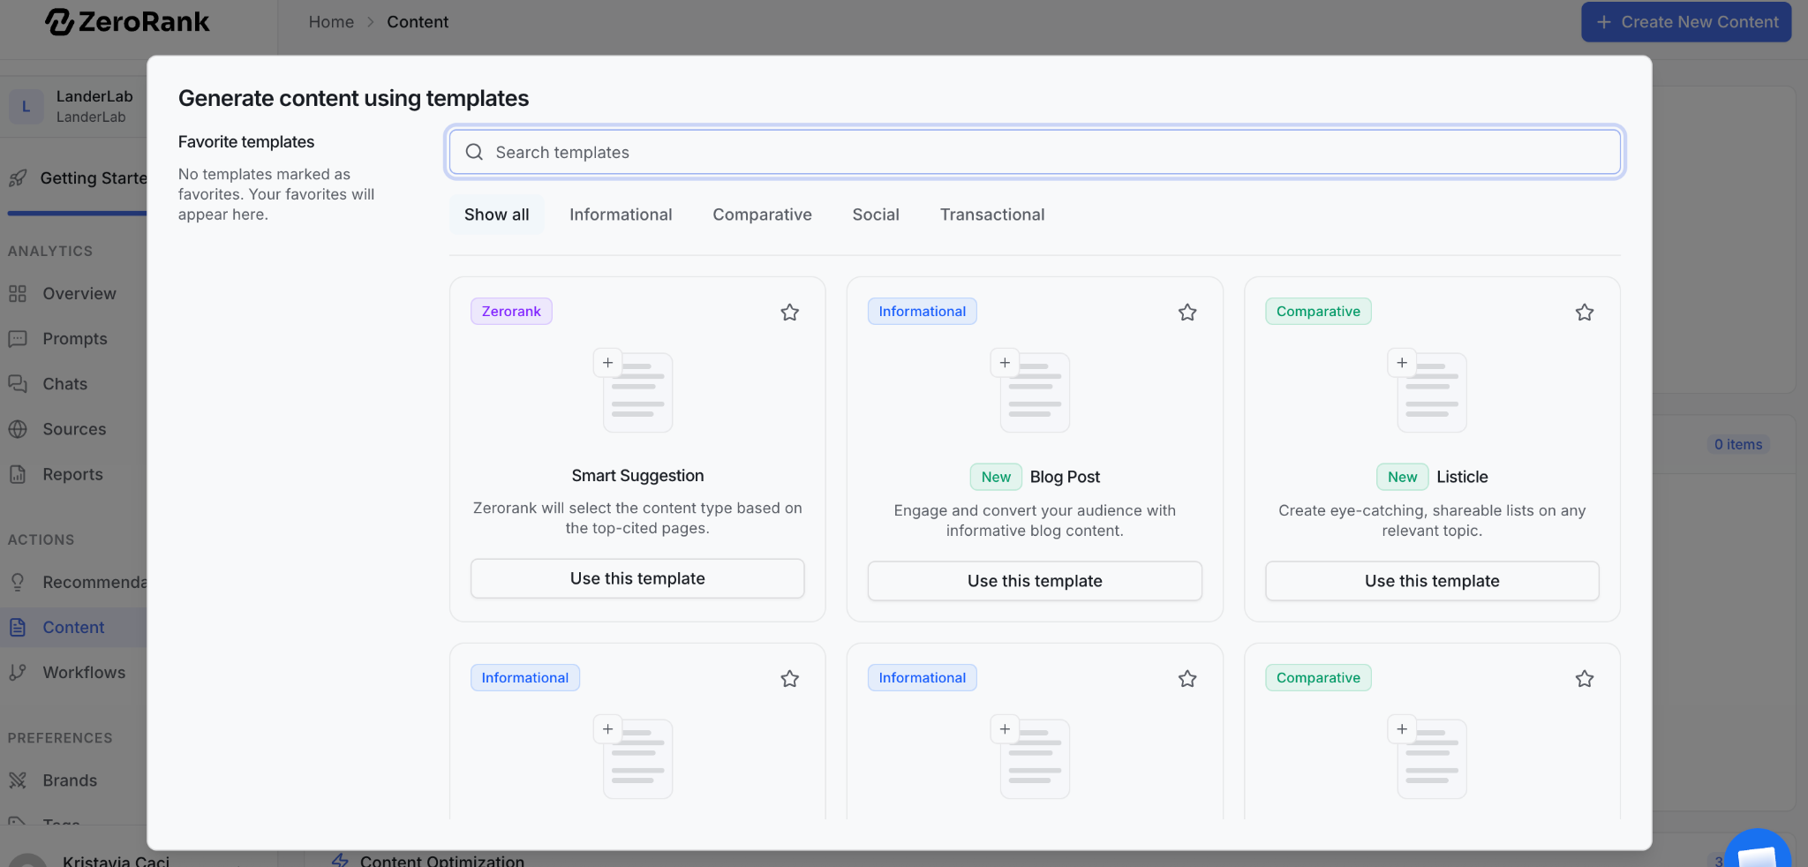
Task: Open Prompts in the sidebar
Action: coord(74,339)
